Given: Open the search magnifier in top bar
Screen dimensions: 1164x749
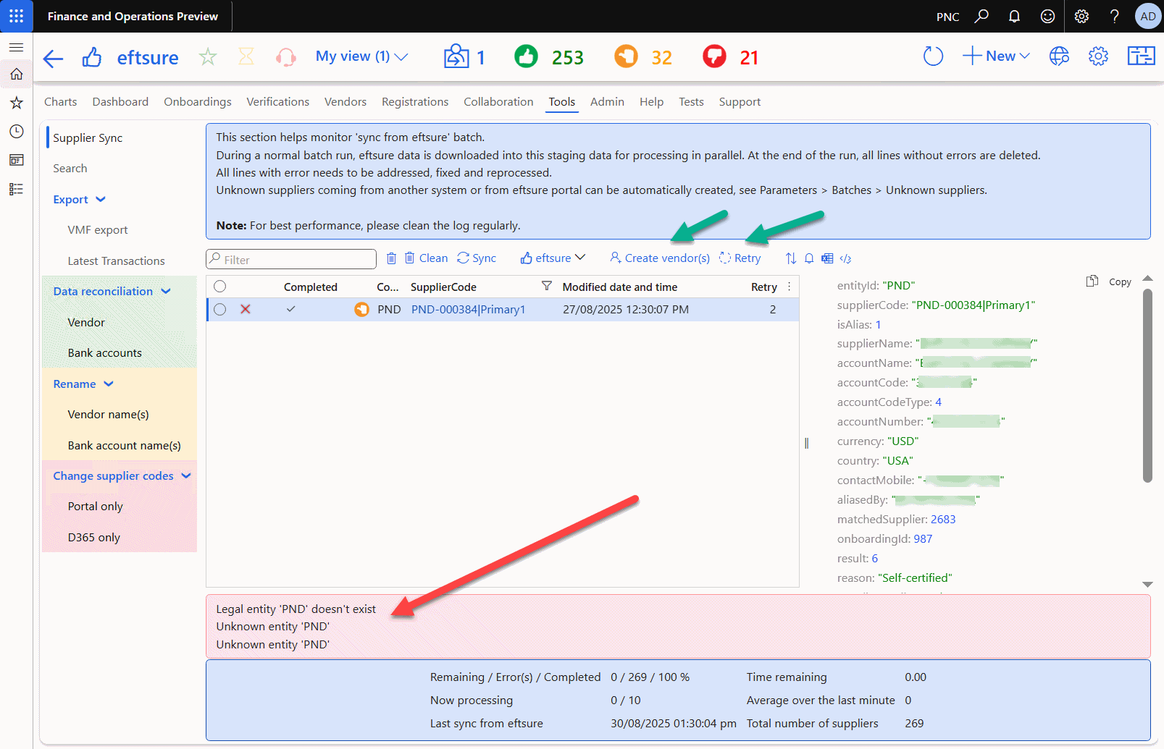Looking at the screenshot, I should 981,16.
